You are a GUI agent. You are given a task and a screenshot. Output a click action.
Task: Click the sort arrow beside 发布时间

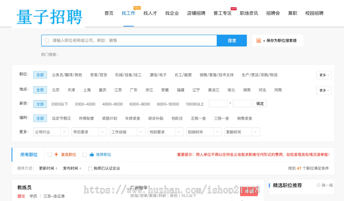[80, 168]
